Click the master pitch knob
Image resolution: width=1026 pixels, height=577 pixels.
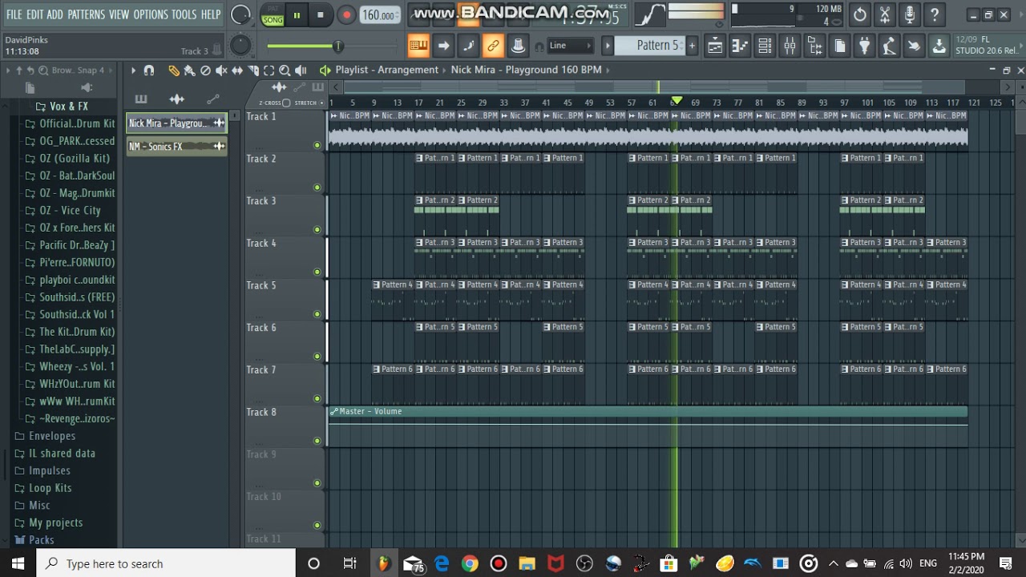[240, 46]
